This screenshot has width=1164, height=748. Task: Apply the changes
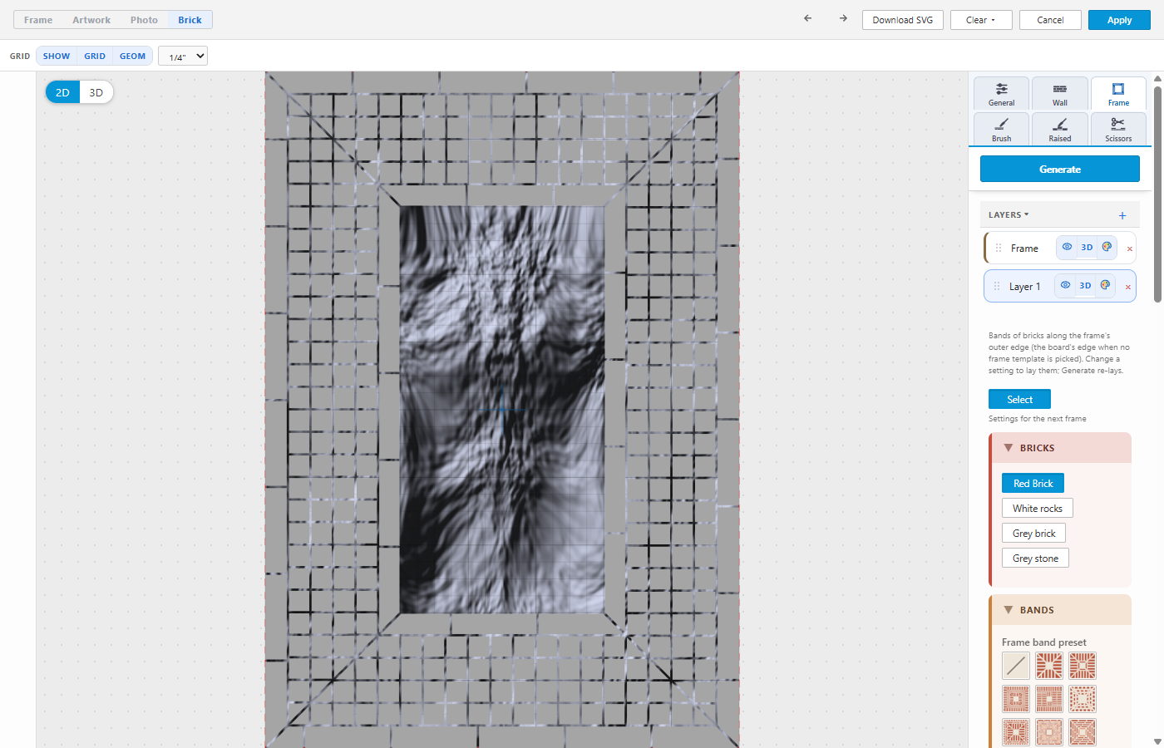[x=1119, y=20]
